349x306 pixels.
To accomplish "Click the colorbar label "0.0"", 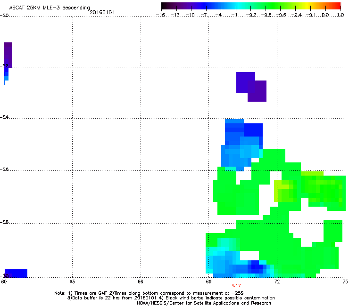I will (325, 15).
